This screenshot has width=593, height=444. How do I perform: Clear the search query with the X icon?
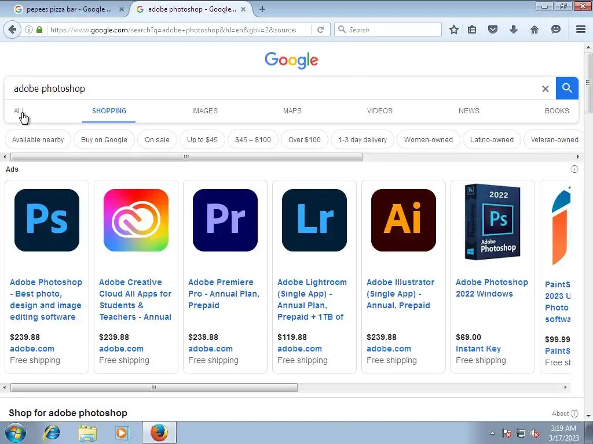[546, 88]
